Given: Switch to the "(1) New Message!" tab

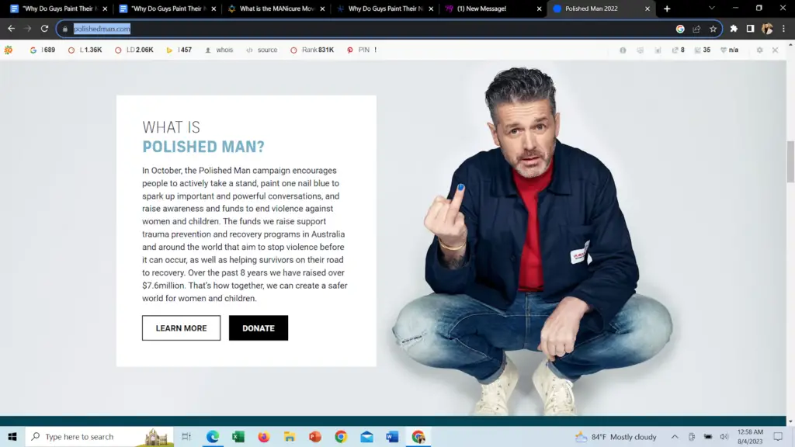Looking at the screenshot, I should tap(491, 9).
